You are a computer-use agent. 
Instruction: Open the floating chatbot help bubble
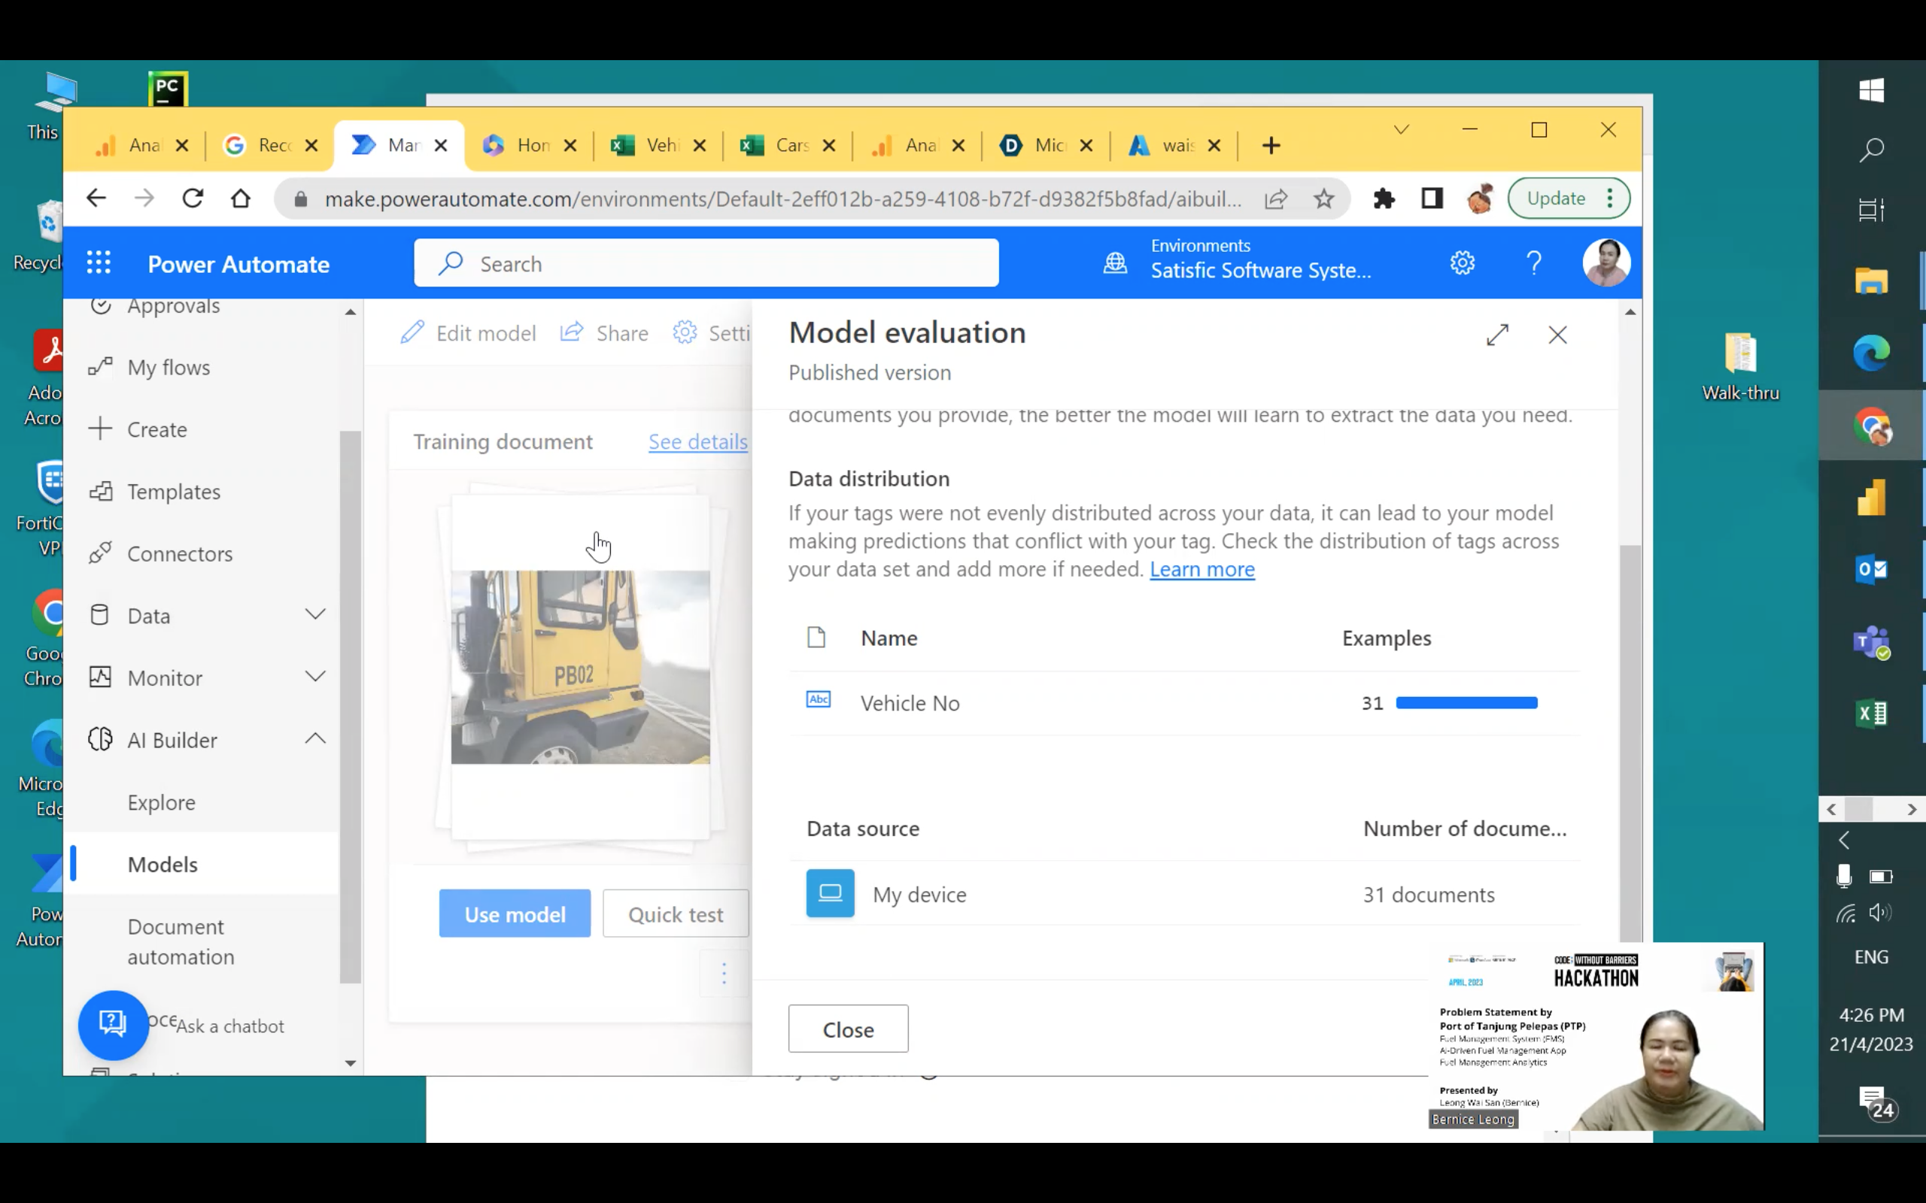[x=113, y=1025]
